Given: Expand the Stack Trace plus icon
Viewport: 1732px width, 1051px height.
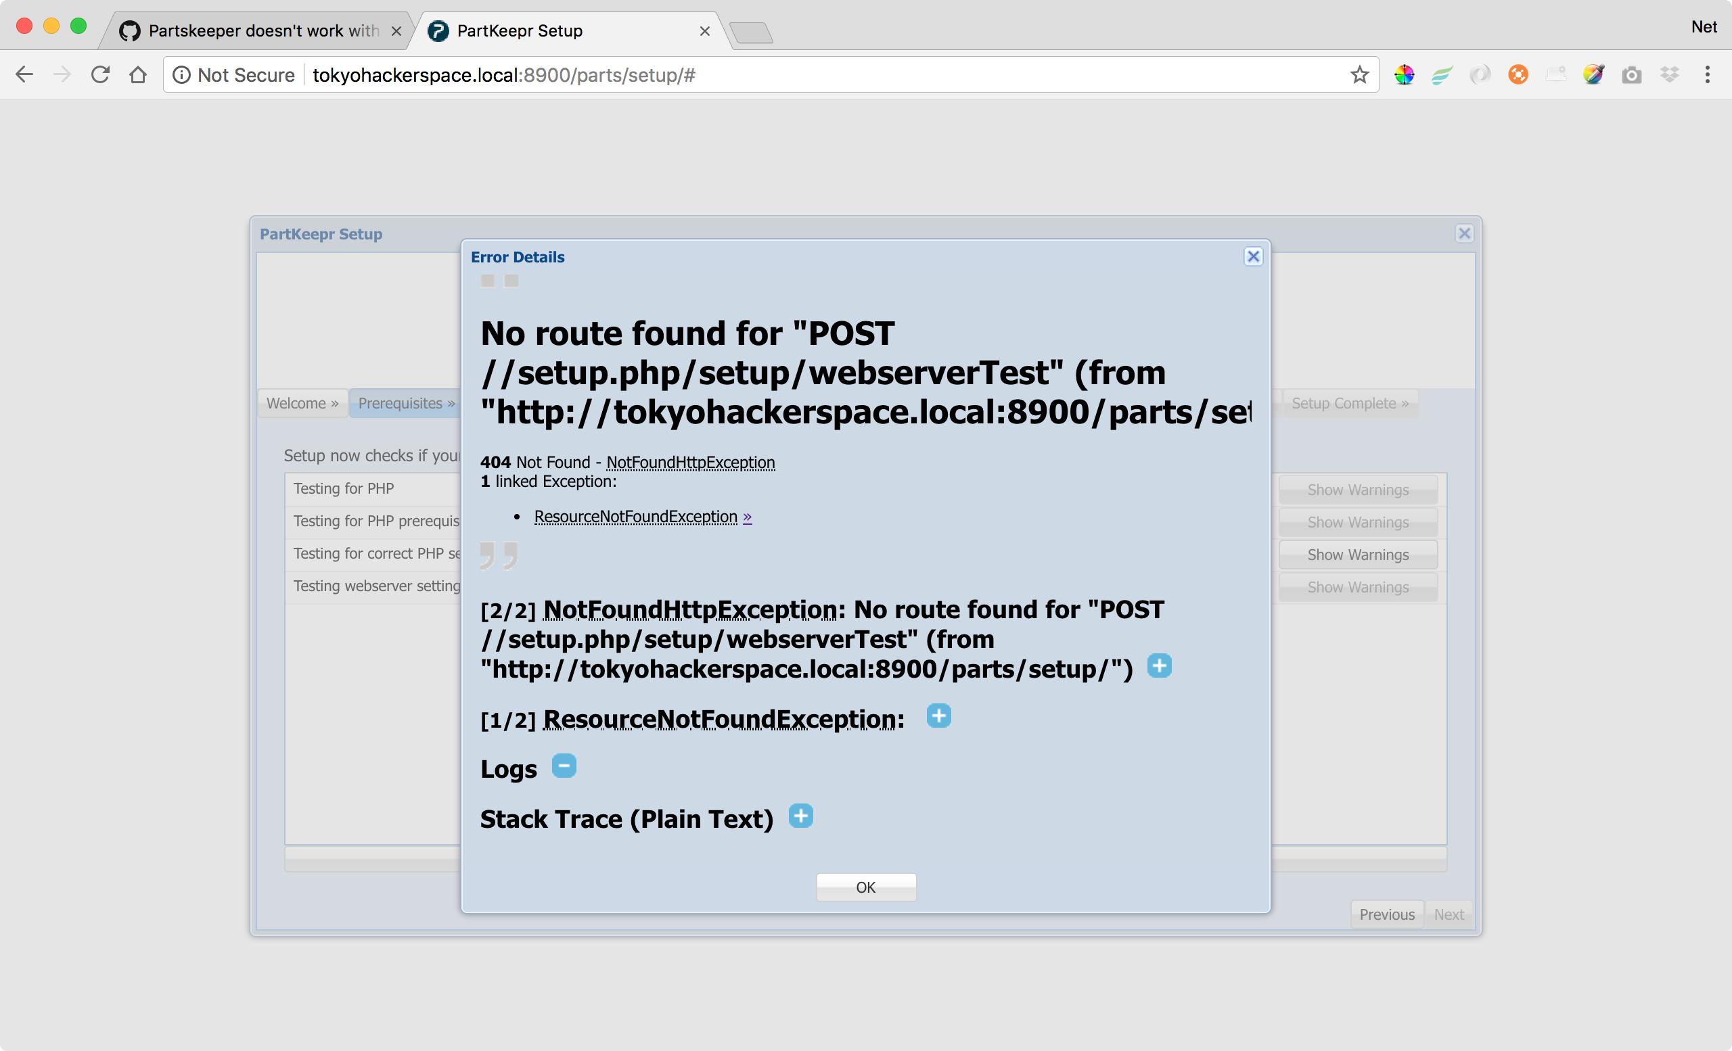Looking at the screenshot, I should coord(800,816).
